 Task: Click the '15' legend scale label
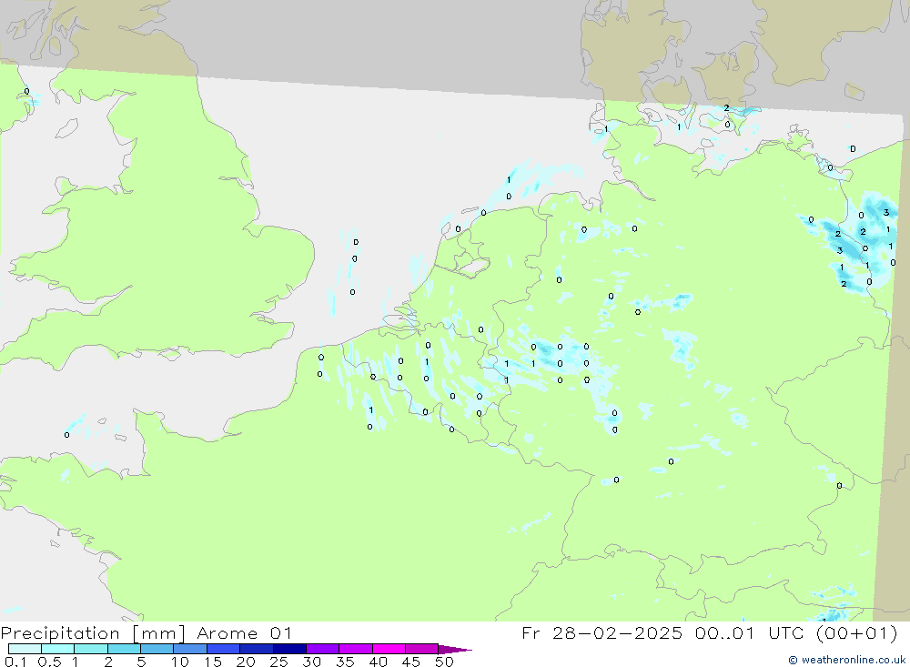213,662
